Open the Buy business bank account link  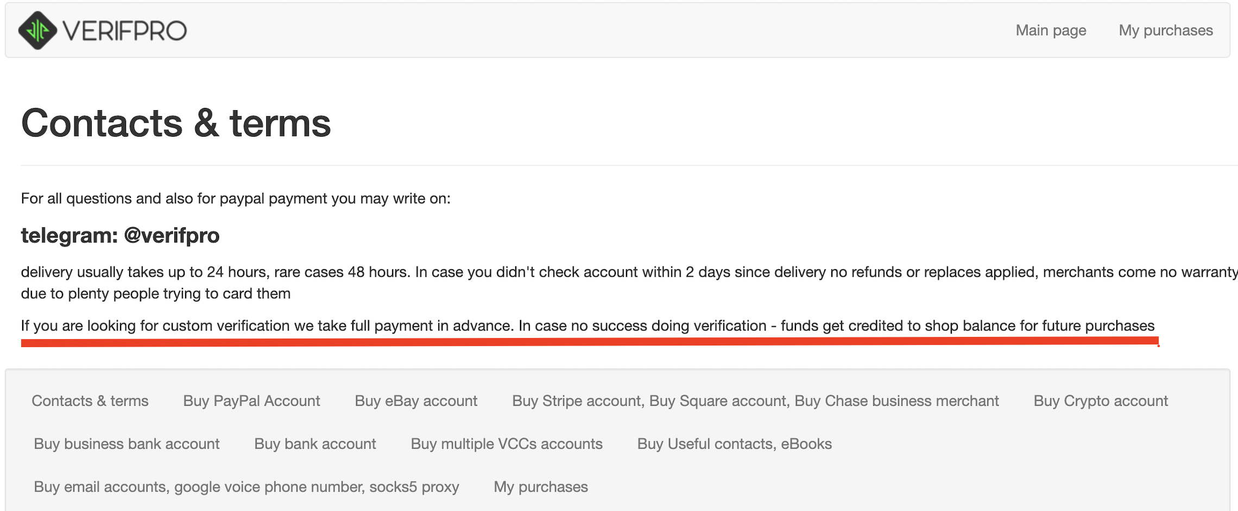coord(127,444)
